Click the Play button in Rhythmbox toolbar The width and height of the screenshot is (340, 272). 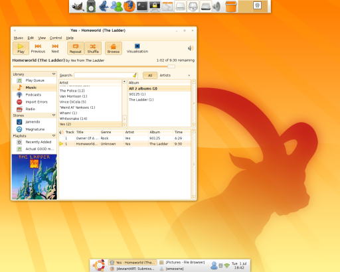(x=21, y=48)
